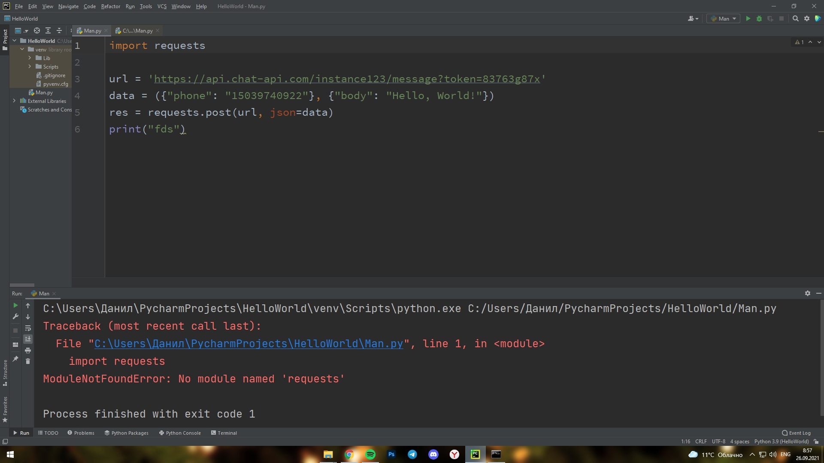
Task: Hide the Run panel with minimize dash
Action: pos(818,293)
